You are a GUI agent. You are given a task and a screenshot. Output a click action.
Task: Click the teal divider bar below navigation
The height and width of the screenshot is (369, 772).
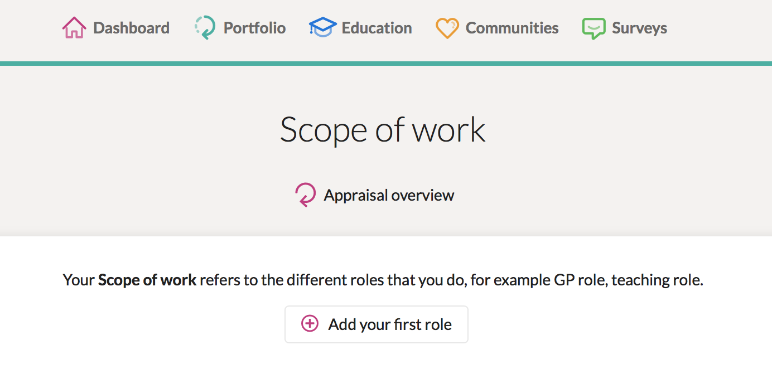tap(386, 64)
